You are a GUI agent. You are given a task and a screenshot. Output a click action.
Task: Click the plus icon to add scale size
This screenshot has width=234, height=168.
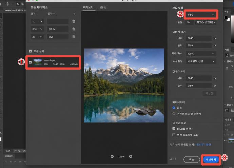[x=74, y=14]
